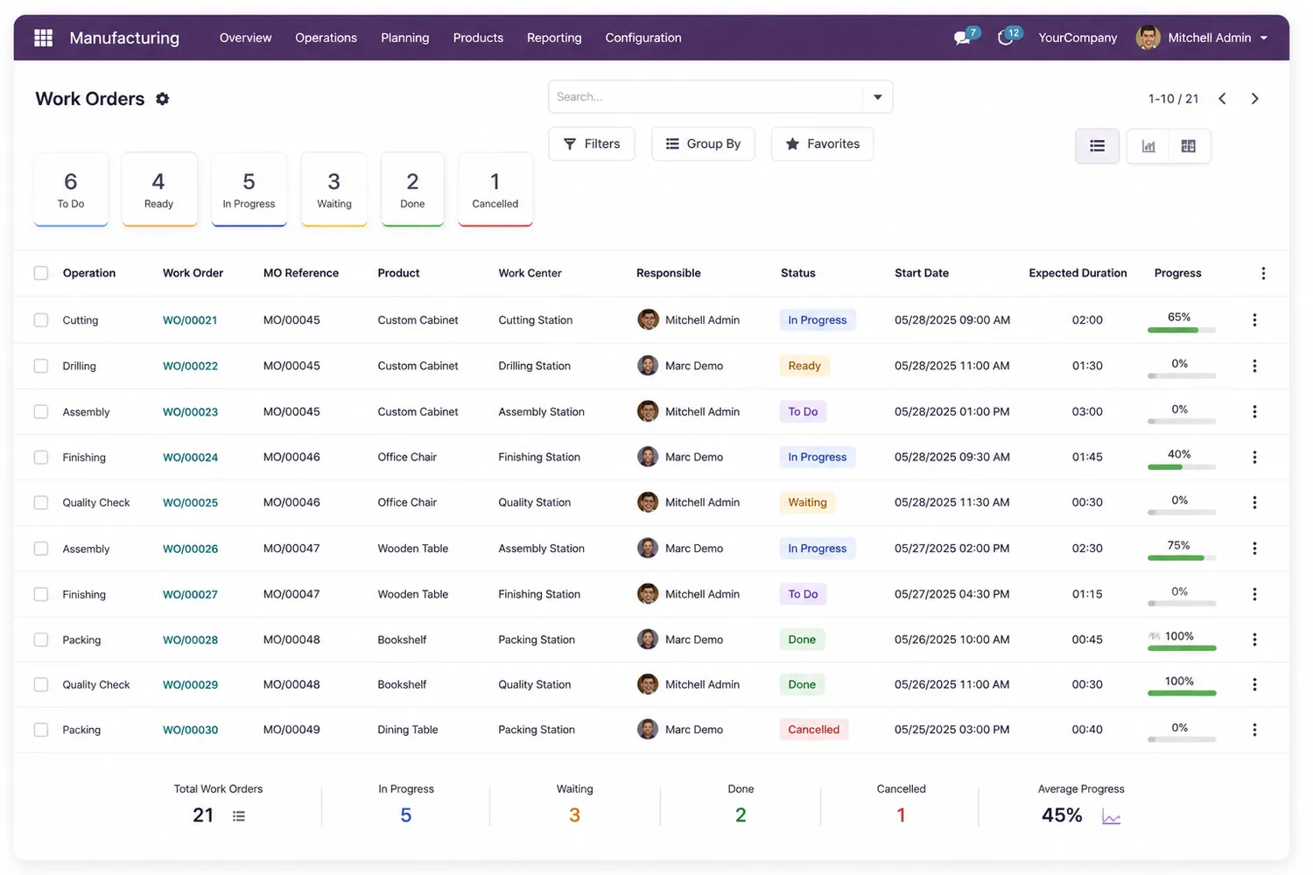Go to next page arrow
The width and height of the screenshot is (1313, 875).
pos(1254,99)
